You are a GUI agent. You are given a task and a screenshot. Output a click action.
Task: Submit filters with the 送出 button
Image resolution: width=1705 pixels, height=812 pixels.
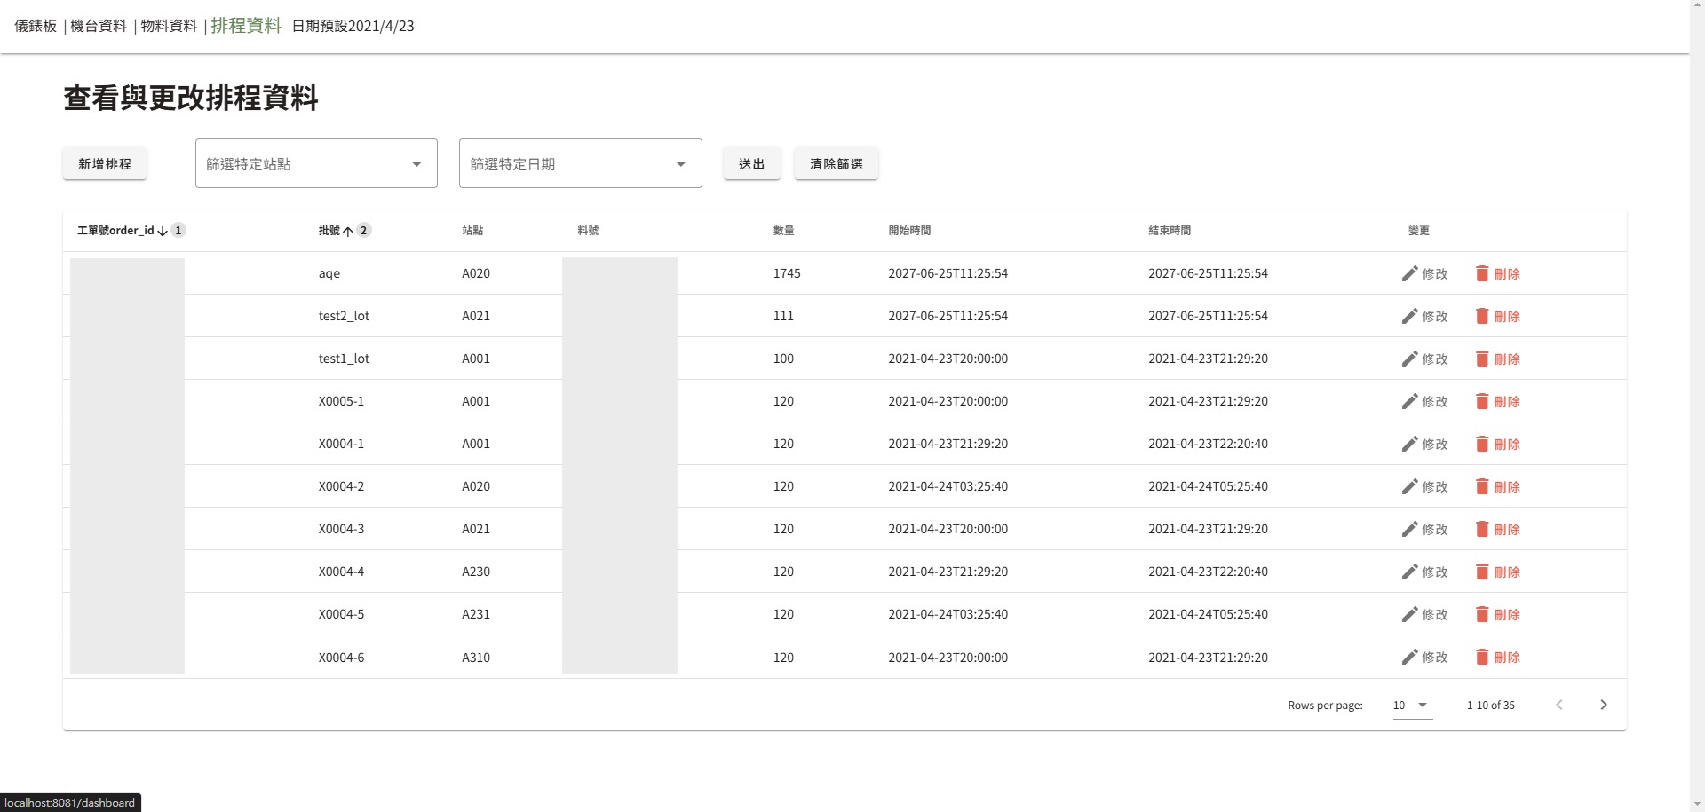[x=751, y=163]
